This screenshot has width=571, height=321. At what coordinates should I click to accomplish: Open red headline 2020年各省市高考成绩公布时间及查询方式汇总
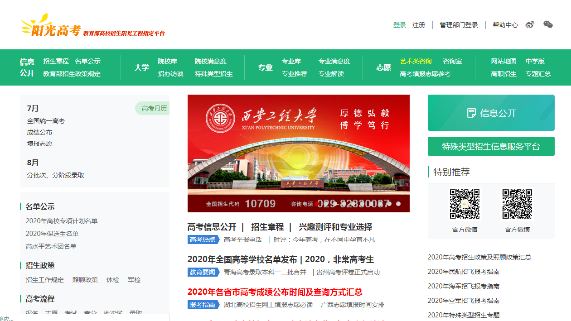(x=275, y=292)
